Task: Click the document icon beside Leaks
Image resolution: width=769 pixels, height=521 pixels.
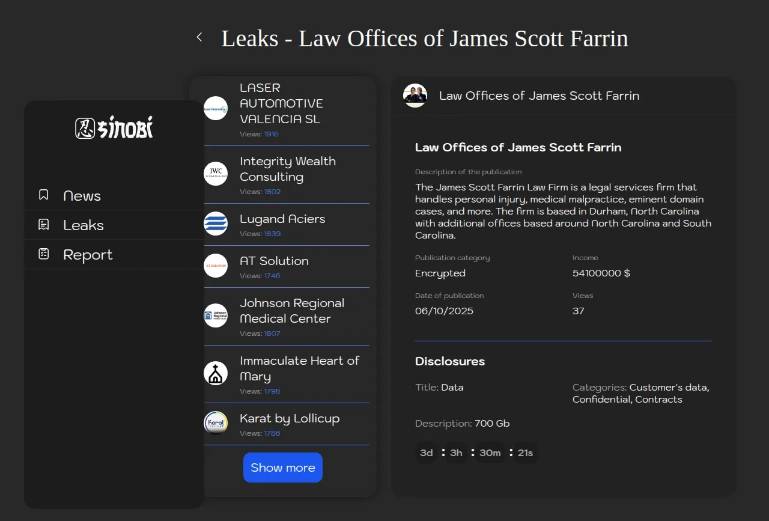Action: [x=43, y=225]
